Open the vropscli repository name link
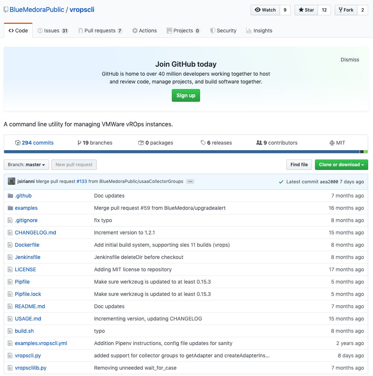Viewport: 373px width, 376px height. click(82, 10)
